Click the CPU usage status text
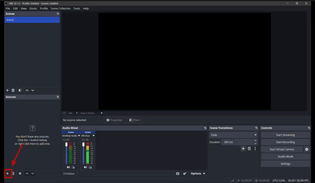315x183 pixels. point(279,180)
